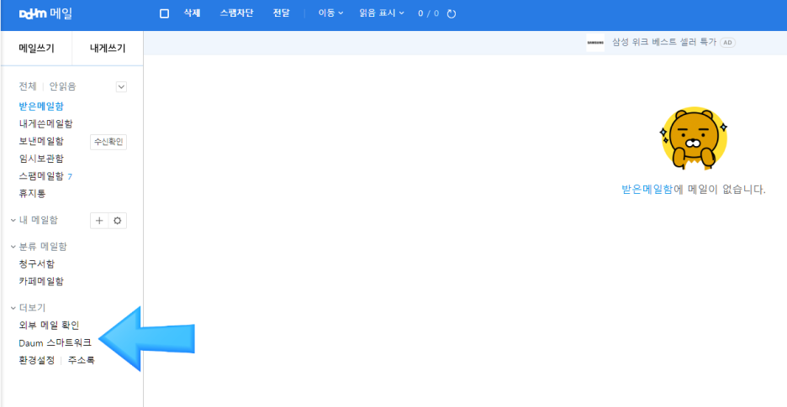The width and height of the screenshot is (787, 407).
Task: Click the blue 받은메일함 text in empty message
Action: coord(647,190)
